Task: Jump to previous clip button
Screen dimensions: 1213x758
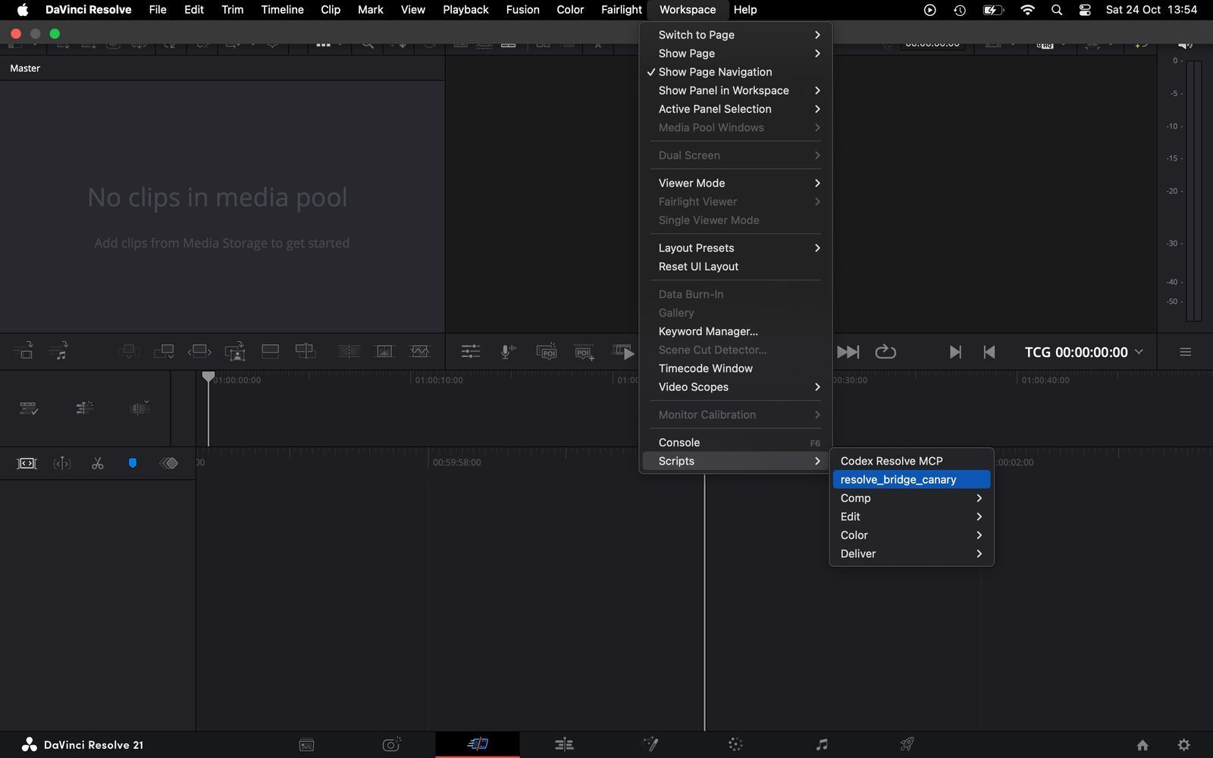Action: 989,352
